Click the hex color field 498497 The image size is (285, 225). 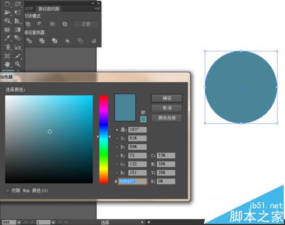133,181
